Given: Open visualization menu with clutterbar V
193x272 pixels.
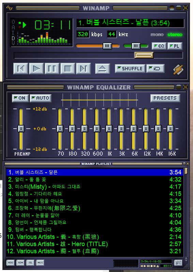Looking at the screenshot, I should click(13, 43).
